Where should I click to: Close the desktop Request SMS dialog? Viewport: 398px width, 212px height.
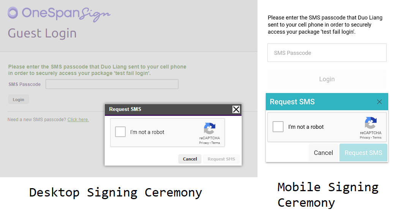tap(236, 109)
